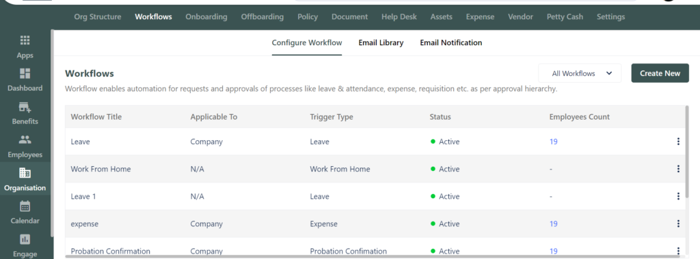The height and width of the screenshot is (259, 700).
Task: Open the Employees sidebar icon
Action: click(25, 140)
